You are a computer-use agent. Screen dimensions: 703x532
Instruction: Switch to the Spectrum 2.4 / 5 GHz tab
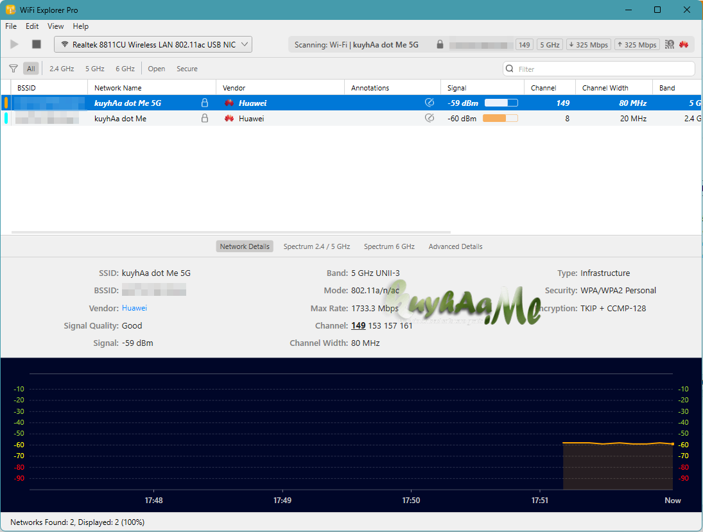tap(317, 246)
